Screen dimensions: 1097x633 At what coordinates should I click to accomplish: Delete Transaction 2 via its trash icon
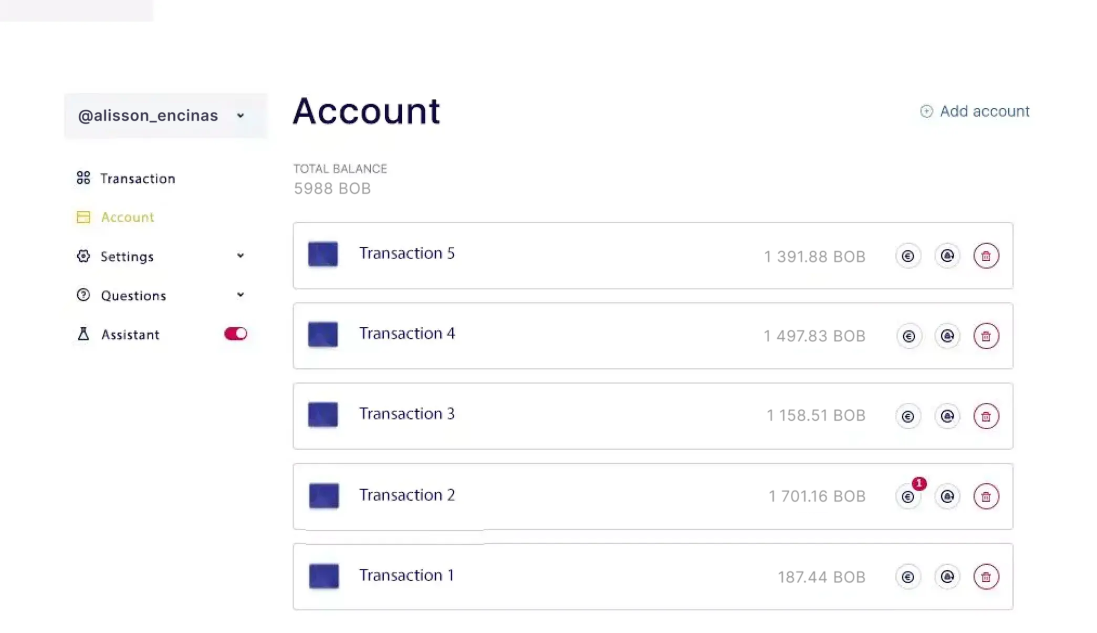point(986,496)
